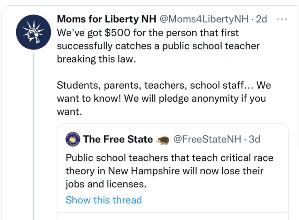Open the three-dot more options menu

pyautogui.click(x=283, y=19)
